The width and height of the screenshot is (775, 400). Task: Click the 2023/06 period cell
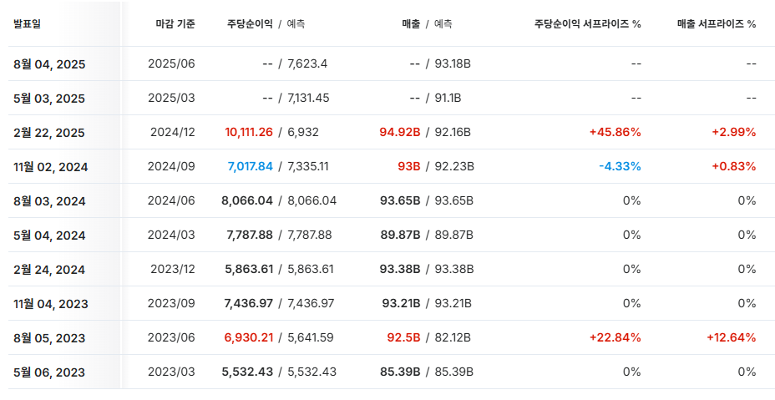click(171, 337)
